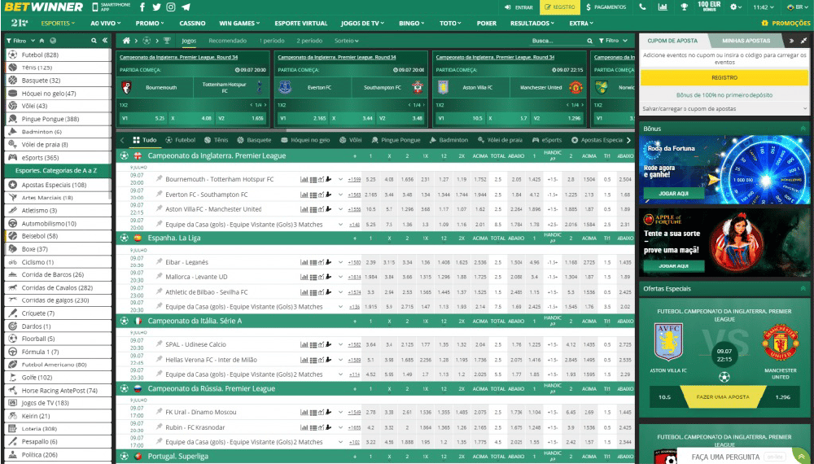The width and height of the screenshot is (814, 464).
Task: Pin Bournemouth - Tottenham Hotspur match
Action: 160,179
